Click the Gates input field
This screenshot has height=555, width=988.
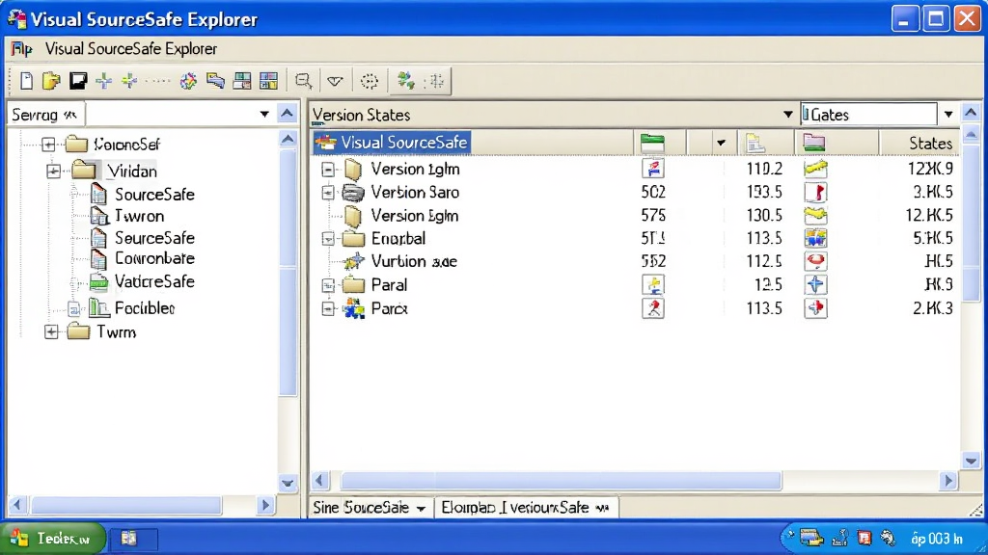click(x=869, y=115)
